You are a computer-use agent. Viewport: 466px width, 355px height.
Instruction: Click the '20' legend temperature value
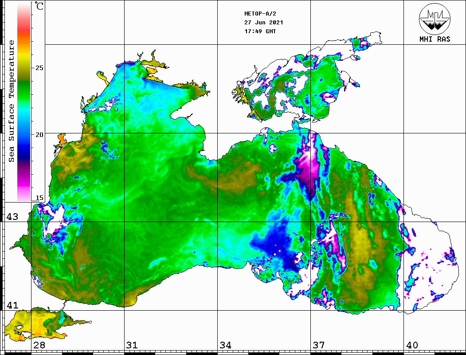pos(39,135)
